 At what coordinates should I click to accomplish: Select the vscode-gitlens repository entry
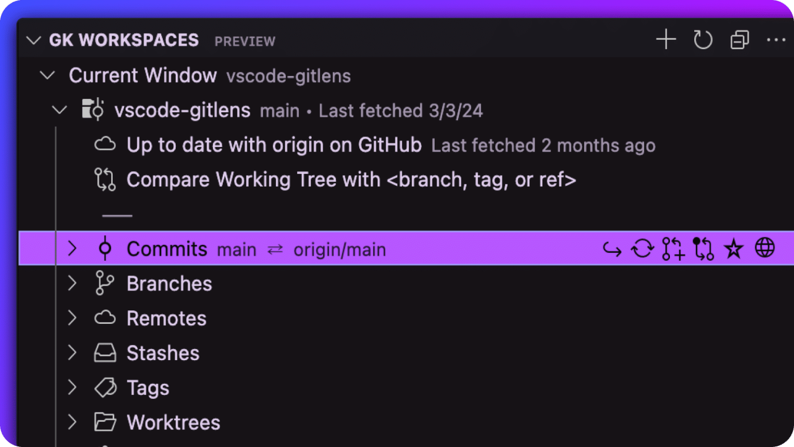click(x=182, y=110)
